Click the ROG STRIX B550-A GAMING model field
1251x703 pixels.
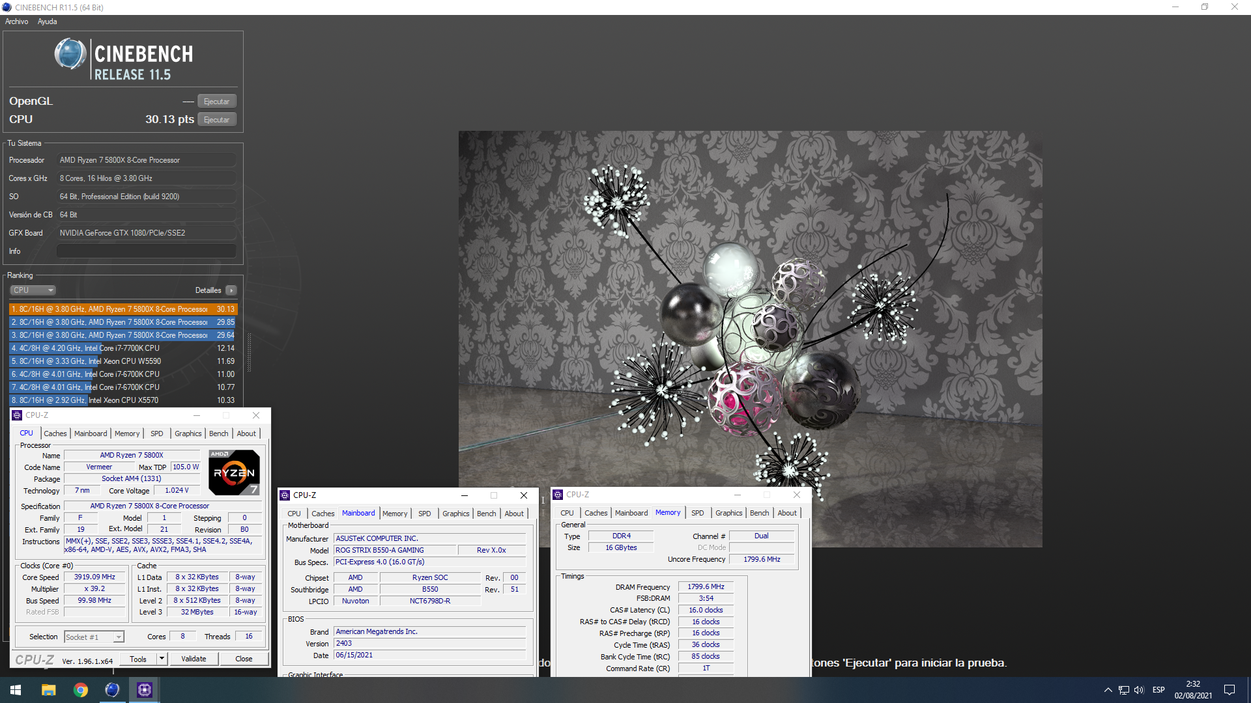(x=395, y=551)
